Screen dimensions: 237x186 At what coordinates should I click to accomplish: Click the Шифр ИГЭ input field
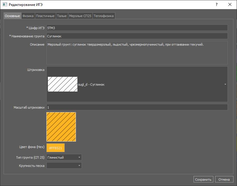pyautogui.click(x=137, y=28)
